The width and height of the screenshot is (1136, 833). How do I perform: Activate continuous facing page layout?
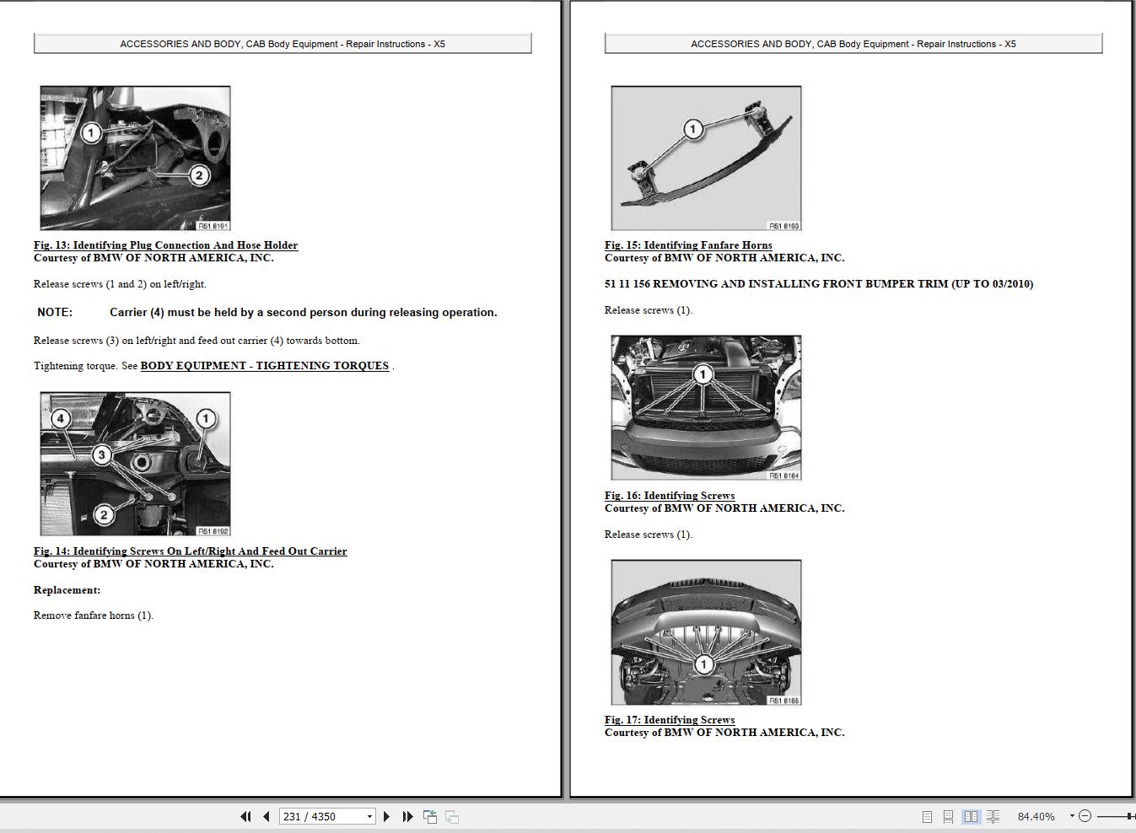pos(993,816)
